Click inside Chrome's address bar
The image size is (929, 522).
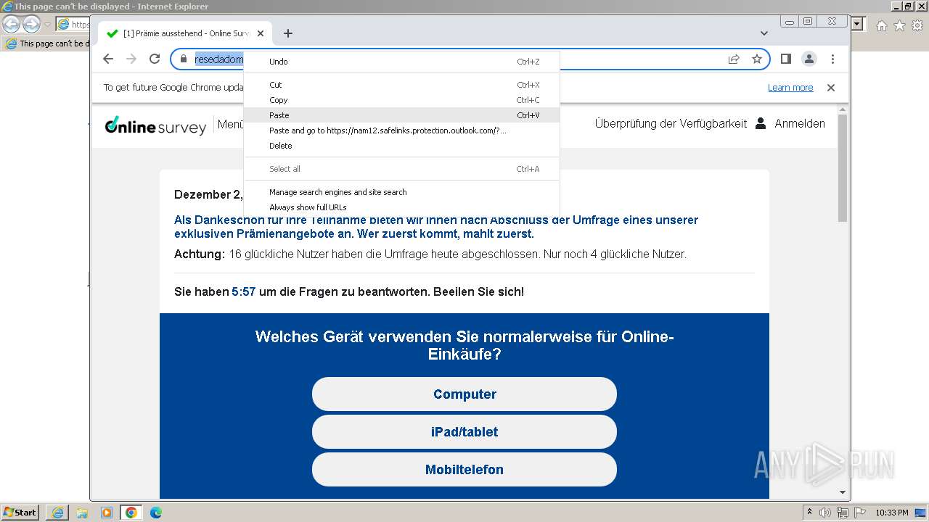point(469,59)
